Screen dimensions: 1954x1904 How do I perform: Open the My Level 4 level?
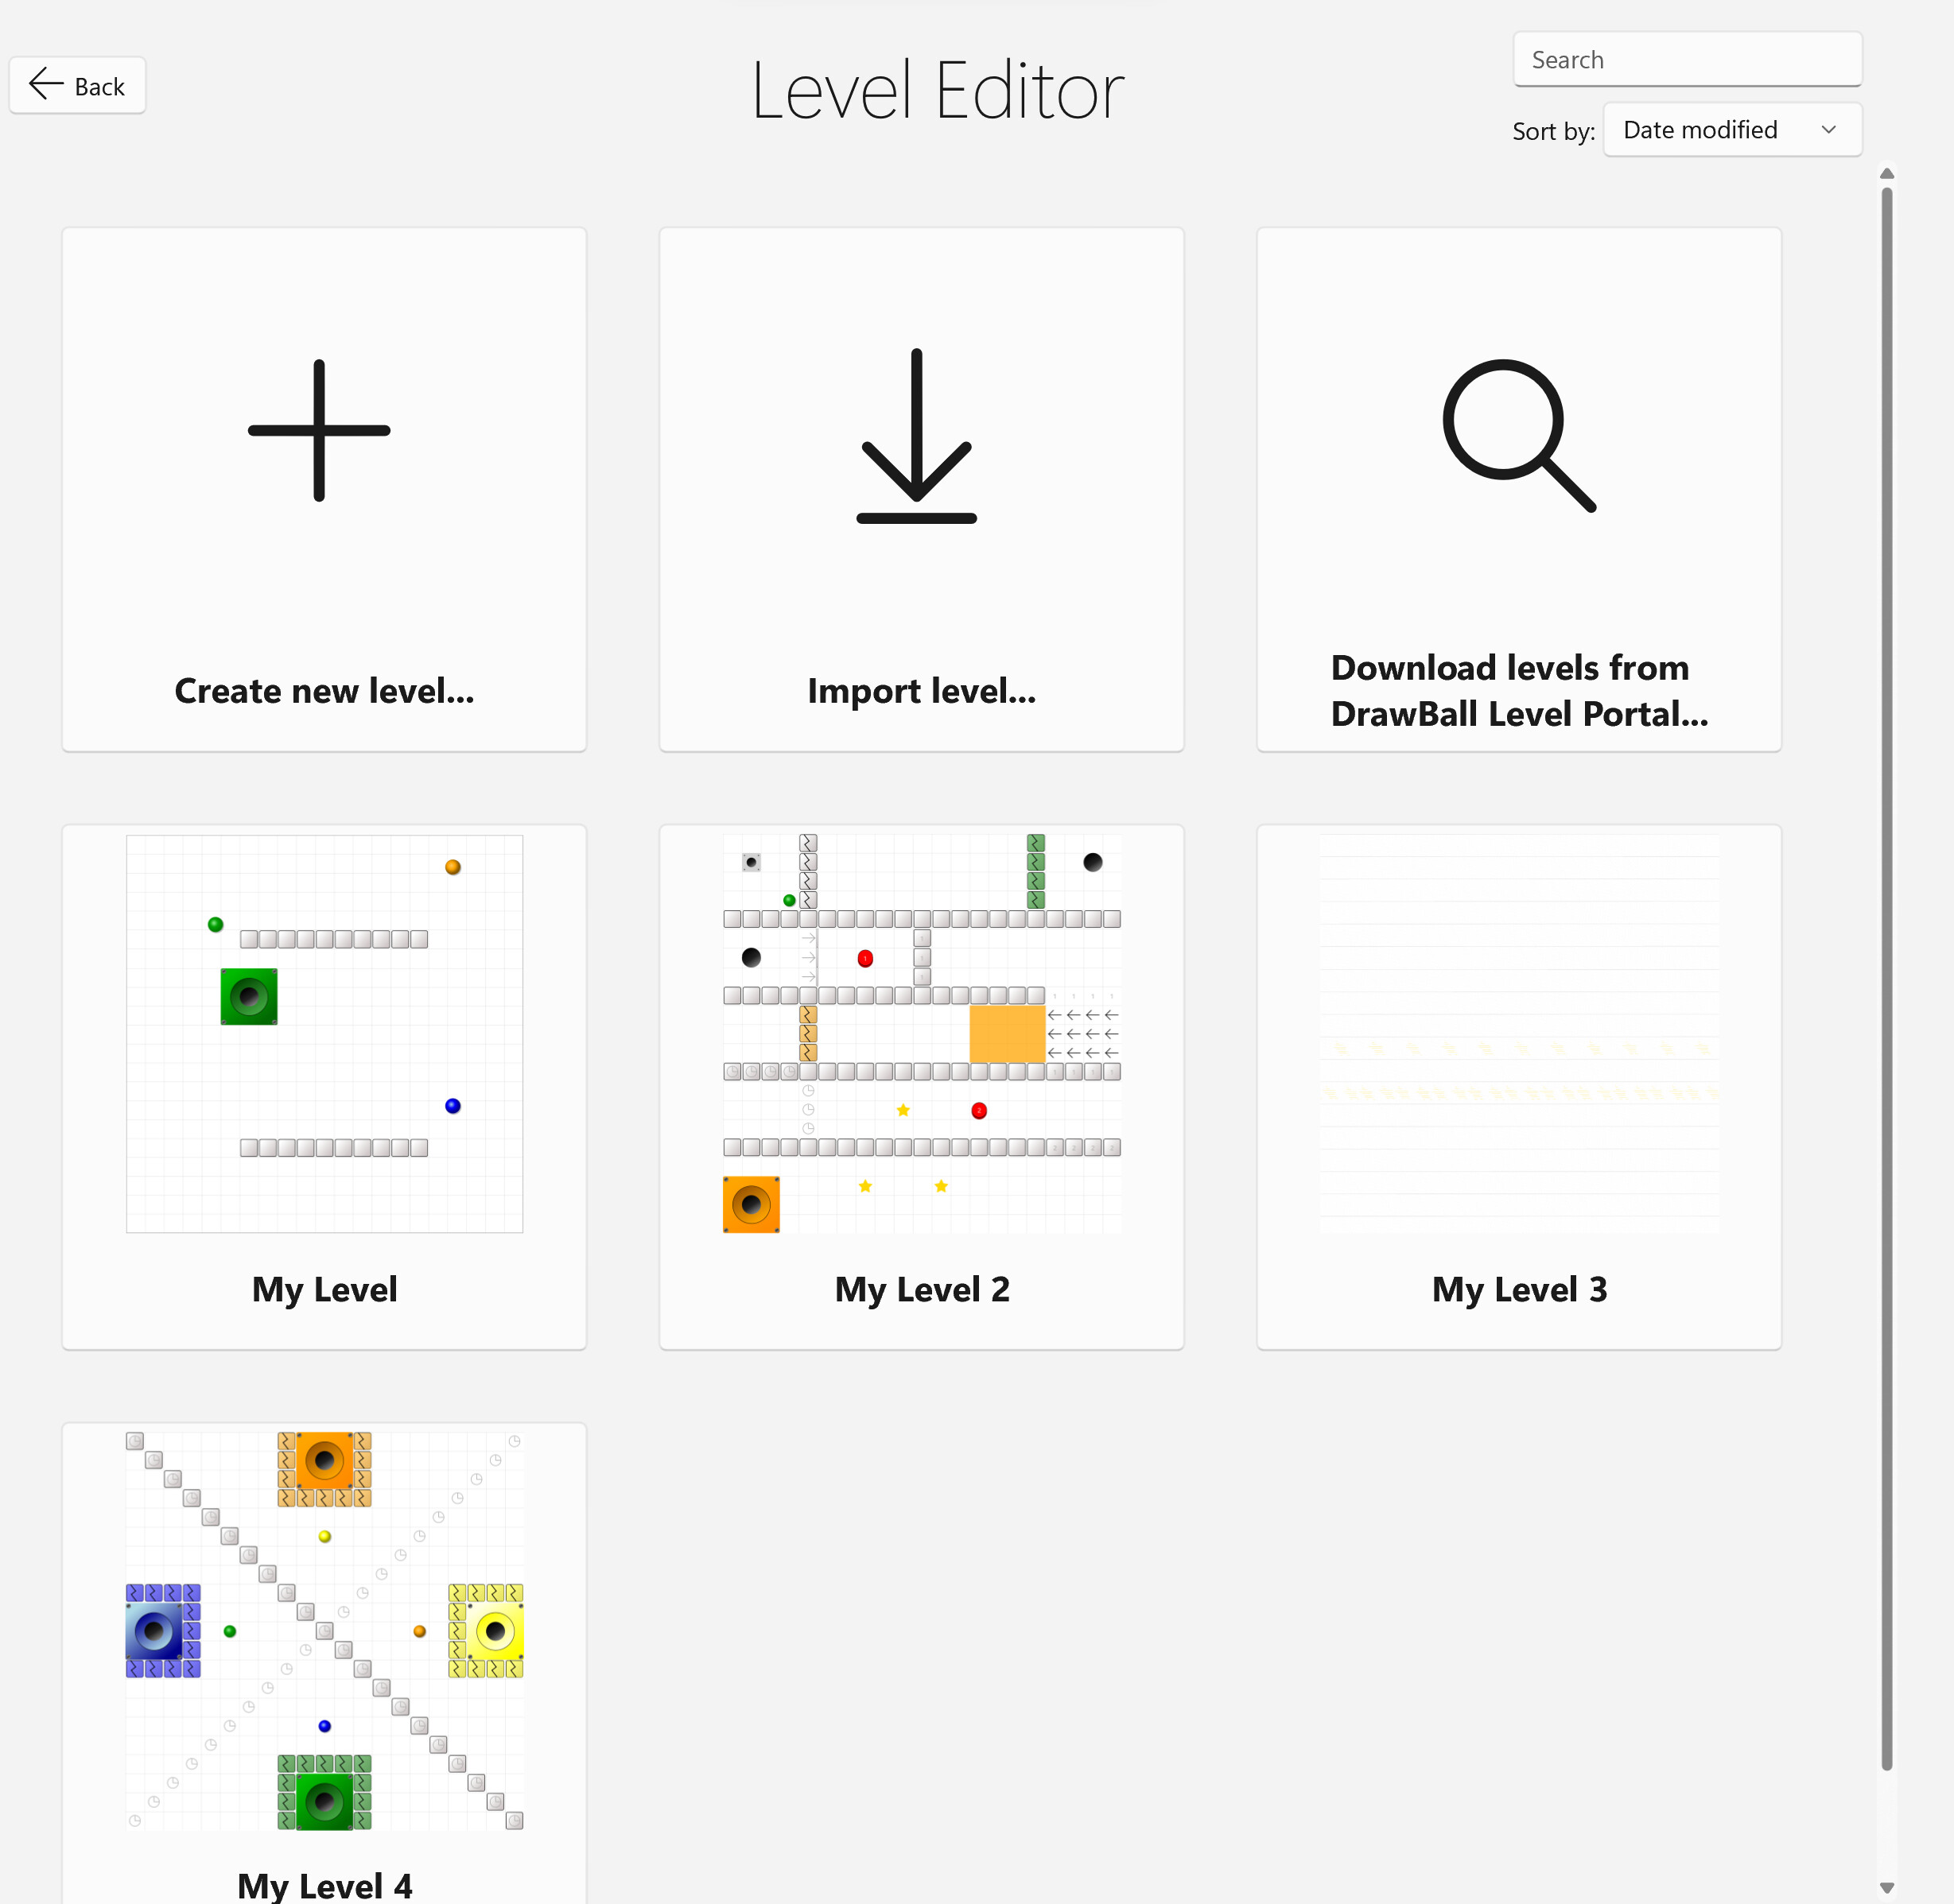pyautogui.click(x=323, y=1660)
